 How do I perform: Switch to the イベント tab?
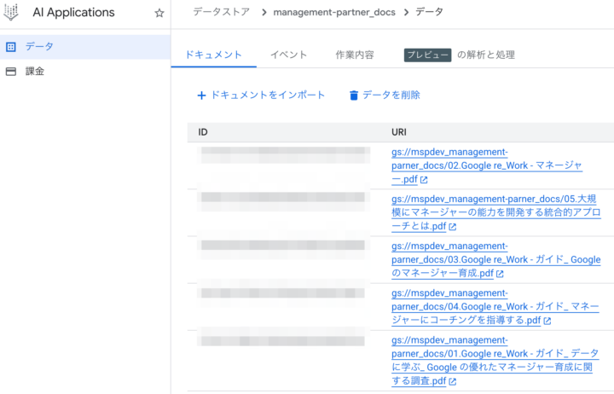coord(288,55)
